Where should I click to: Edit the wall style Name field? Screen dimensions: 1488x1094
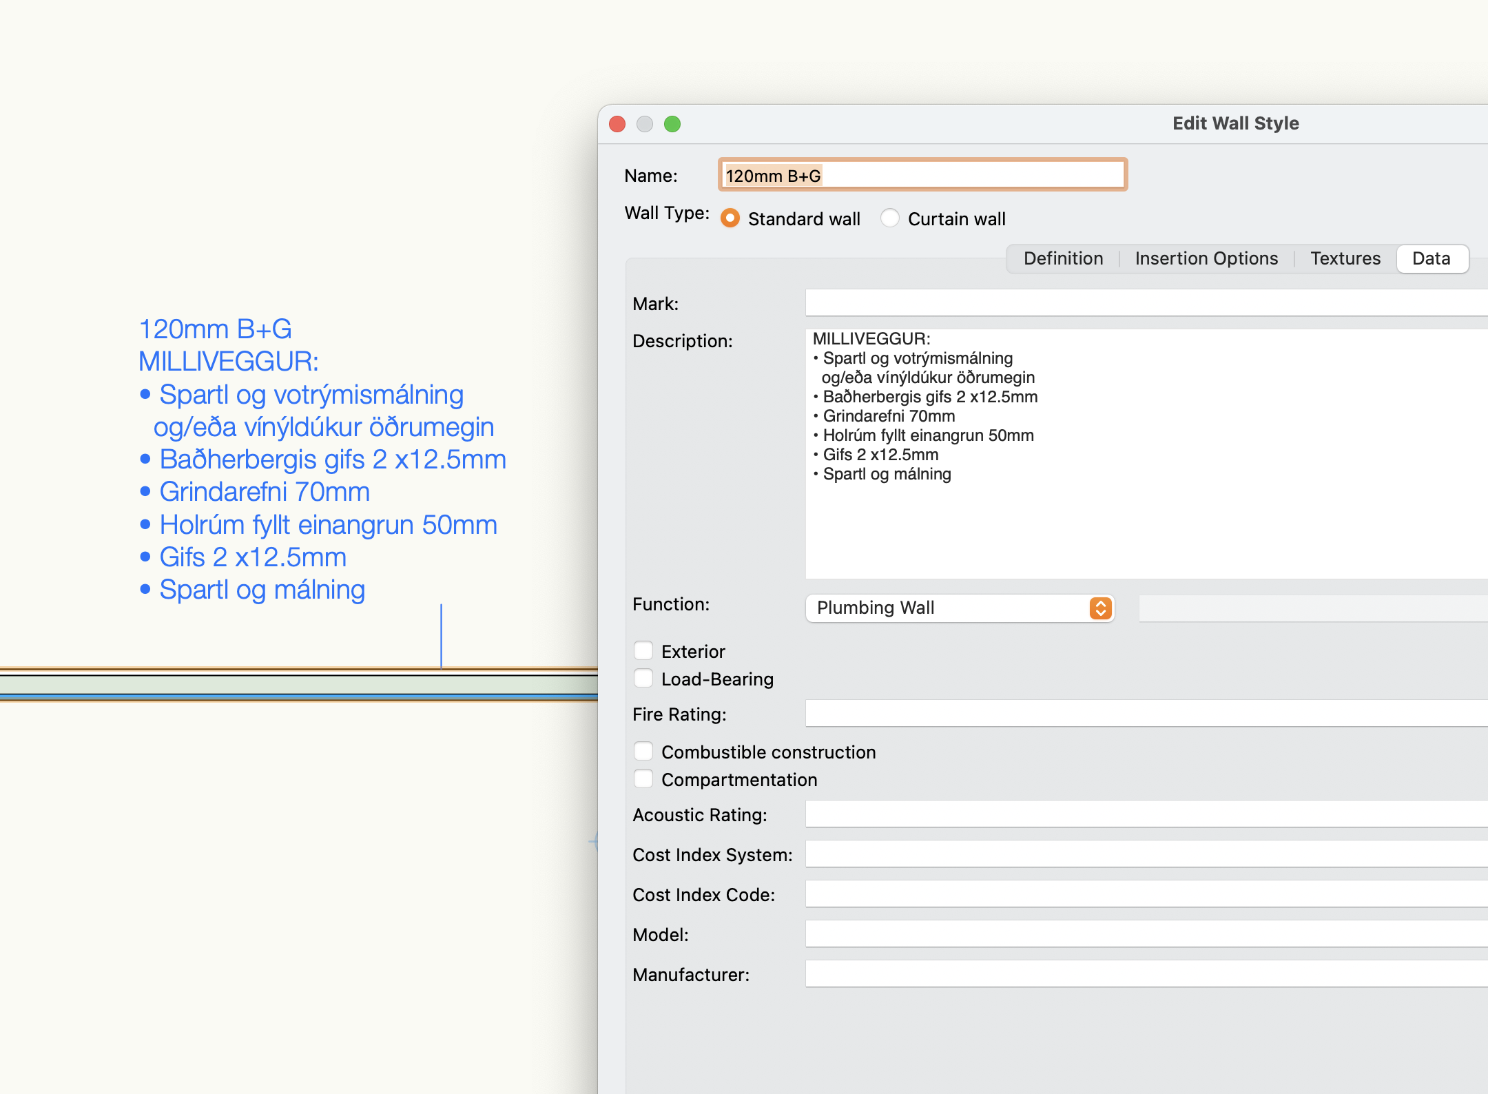click(922, 175)
